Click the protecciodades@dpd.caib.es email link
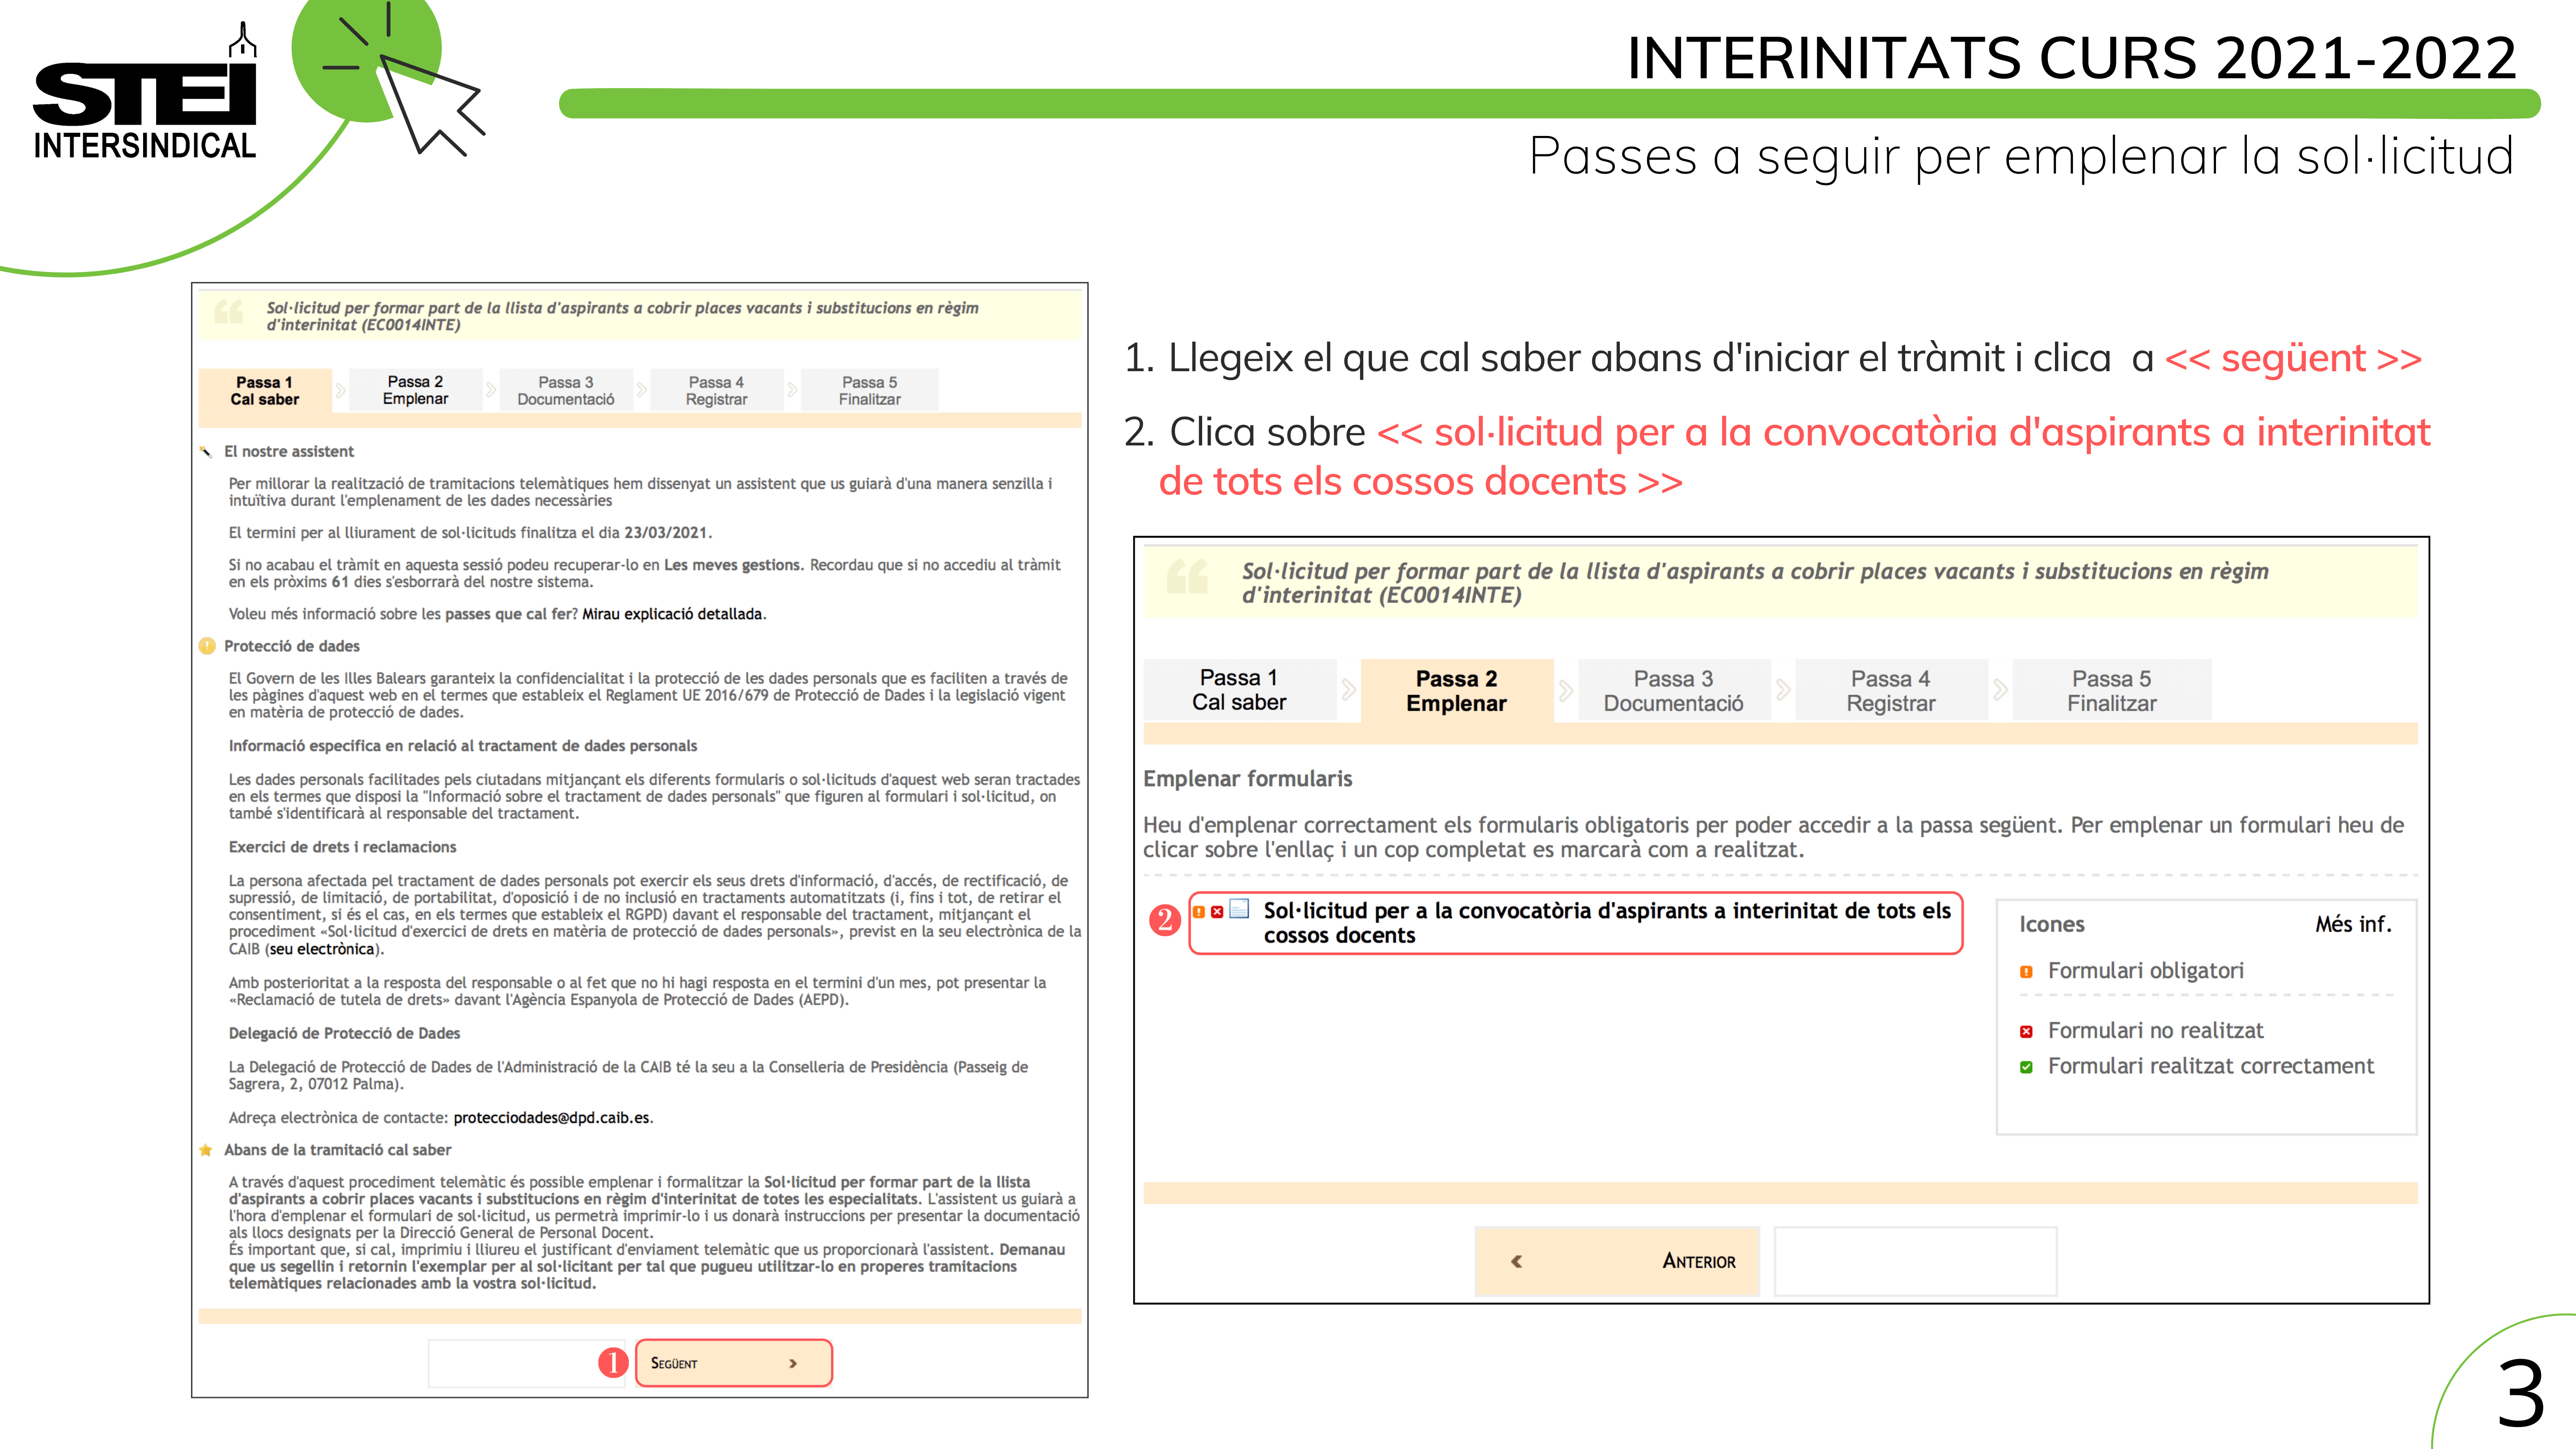This screenshot has height=1449, width=2576. [551, 1118]
